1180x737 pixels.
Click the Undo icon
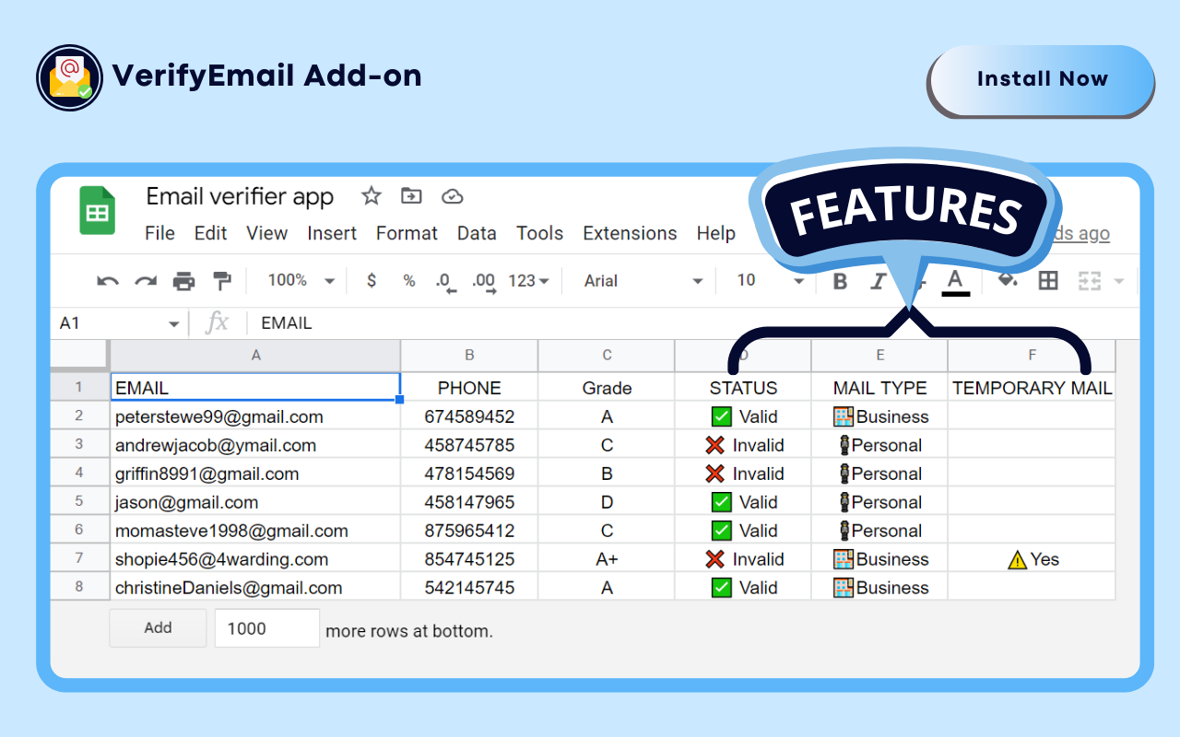106,280
